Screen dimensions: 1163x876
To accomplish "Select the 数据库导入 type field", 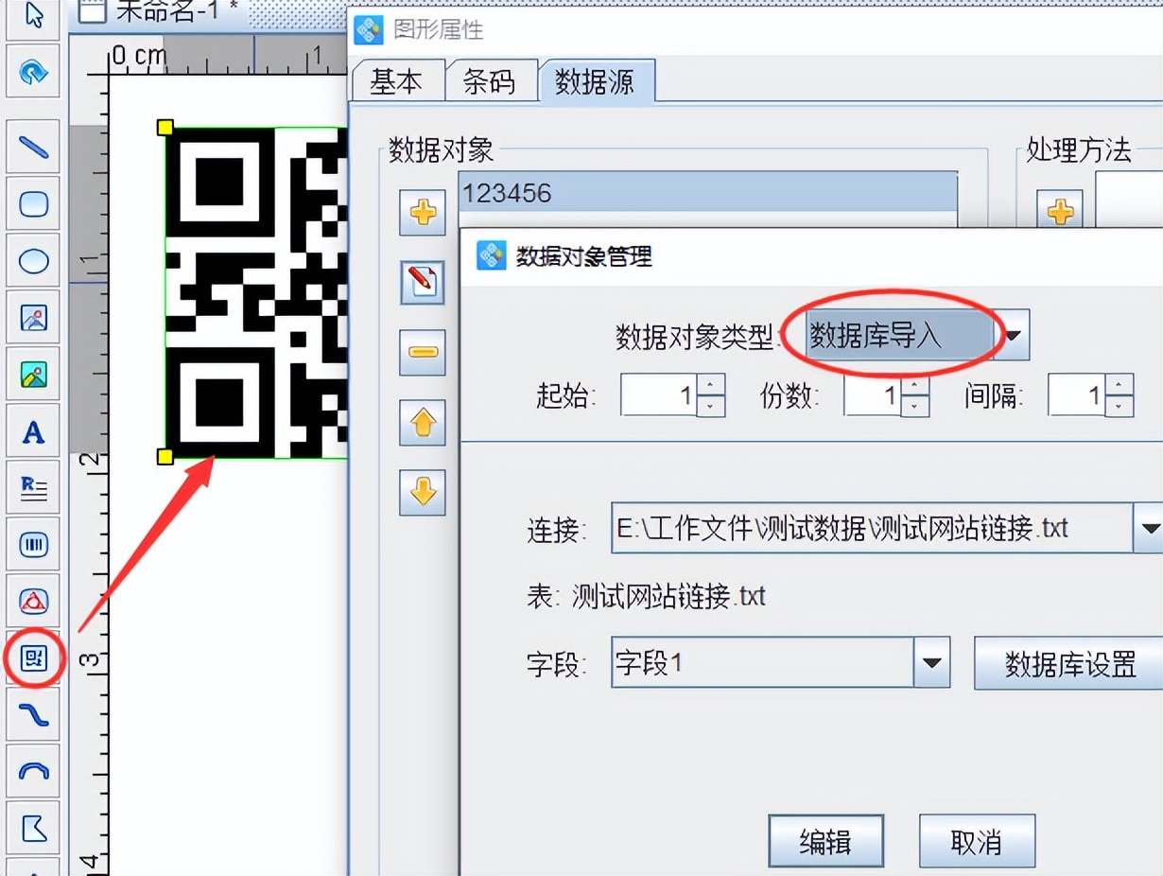I will point(899,336).
